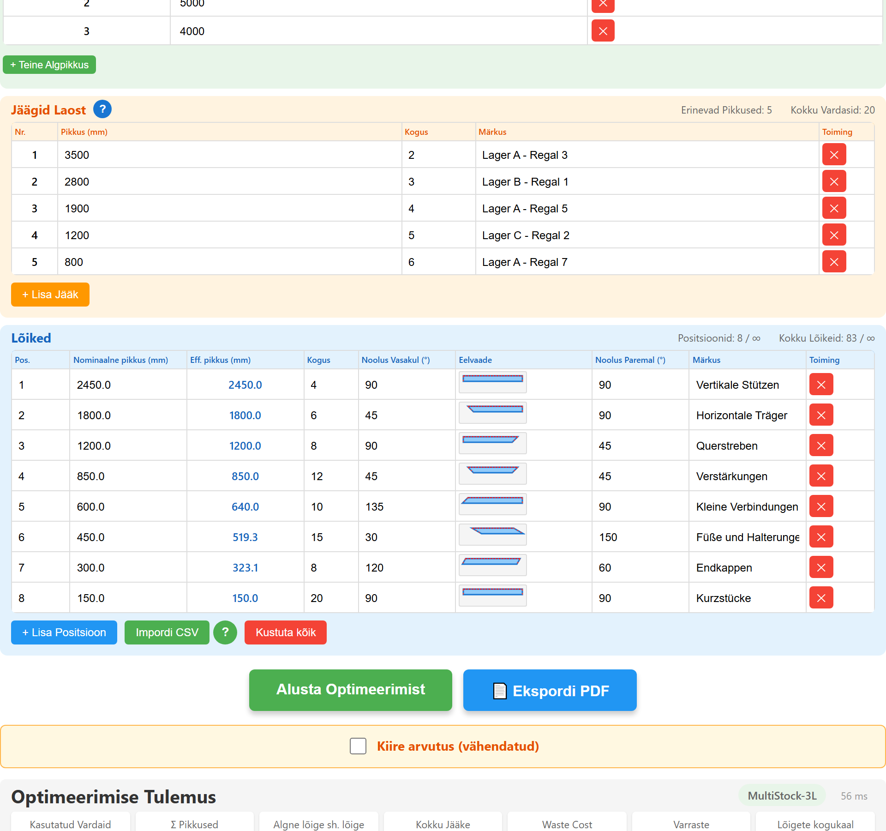
Task: Click preview shape for Querstreben
Action: click(x=492, y=443)
